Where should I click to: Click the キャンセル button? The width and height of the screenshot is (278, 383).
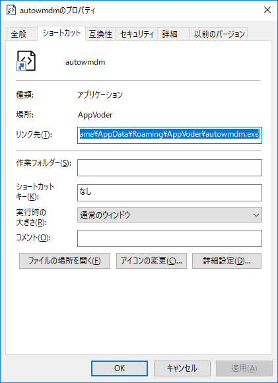pos(182,368)
